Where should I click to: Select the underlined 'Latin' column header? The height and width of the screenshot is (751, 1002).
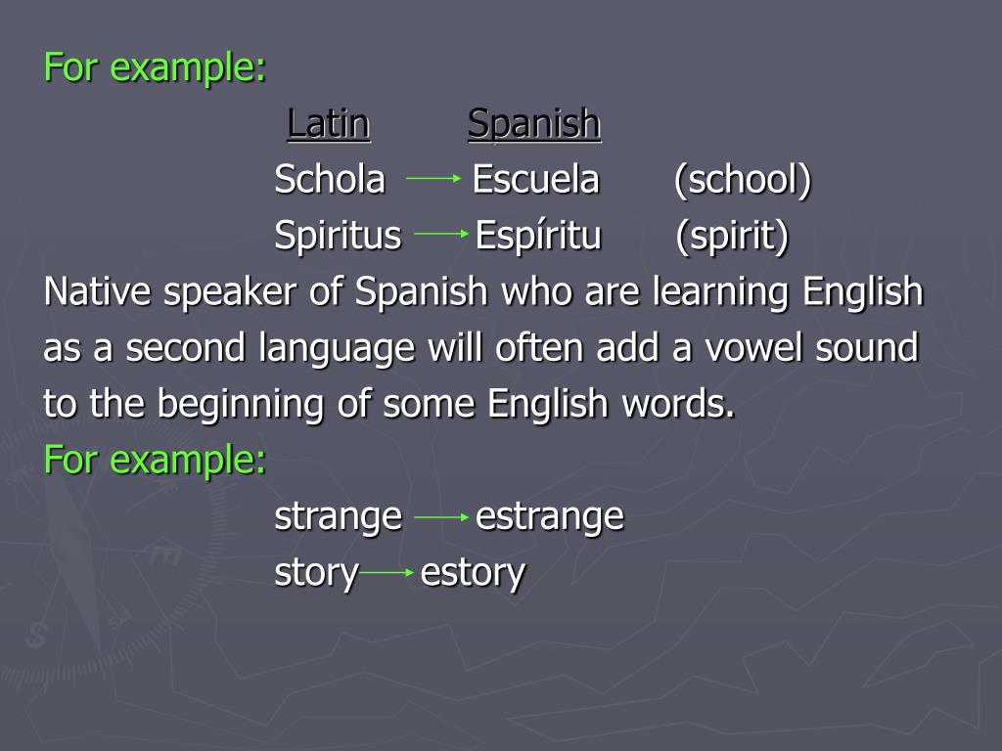click(x=329, y=123)
